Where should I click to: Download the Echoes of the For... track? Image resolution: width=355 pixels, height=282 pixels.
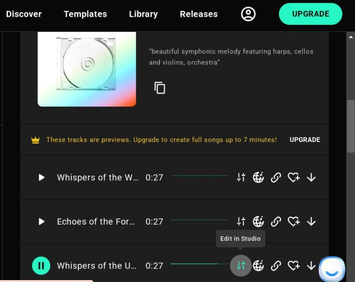point(311,221)
